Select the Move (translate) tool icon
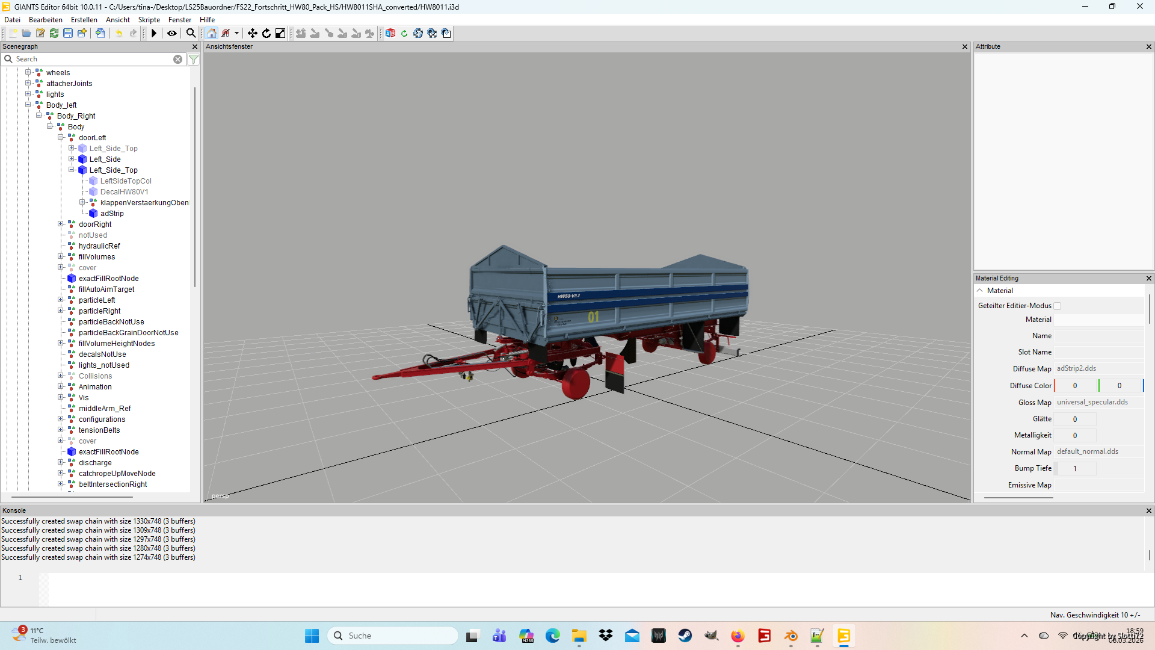Image resolution: width=1155 pixels, height=650 pixels. [253, 34]
